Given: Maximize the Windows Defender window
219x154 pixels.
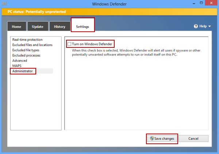Looking at the screenshot, I should (x=201, y=3).
